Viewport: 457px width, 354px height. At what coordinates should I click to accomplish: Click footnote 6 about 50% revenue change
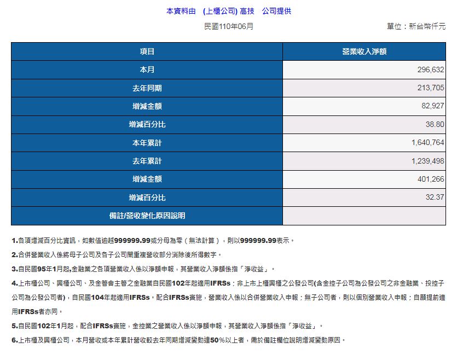pyautogui.click(x=178, y=340)
